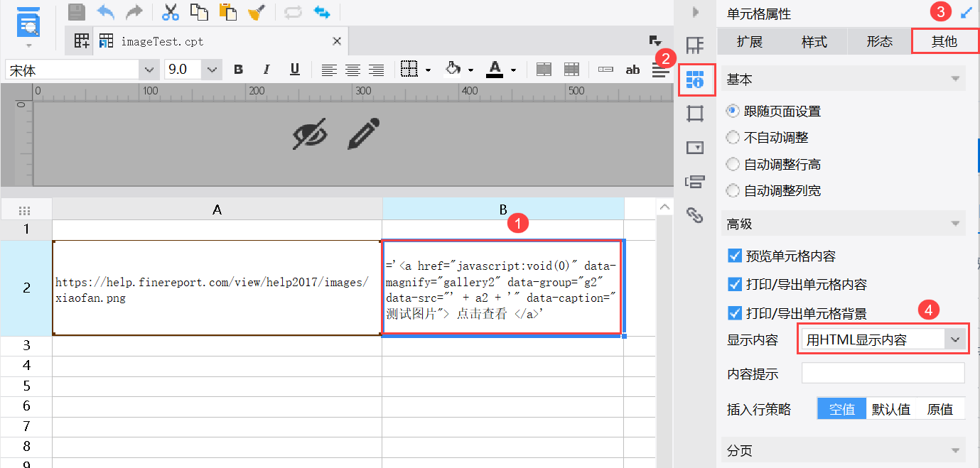980x468 pixels.
Task: Click the add new sheet grid icon
Action: (x=82, y=41)
